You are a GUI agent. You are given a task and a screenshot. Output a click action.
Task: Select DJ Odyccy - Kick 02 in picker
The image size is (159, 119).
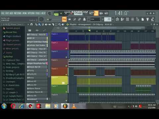[x=37, y=35]
